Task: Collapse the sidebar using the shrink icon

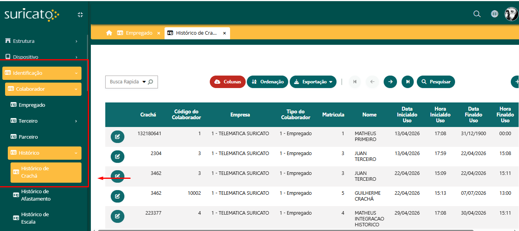Action: coord(80,15)
